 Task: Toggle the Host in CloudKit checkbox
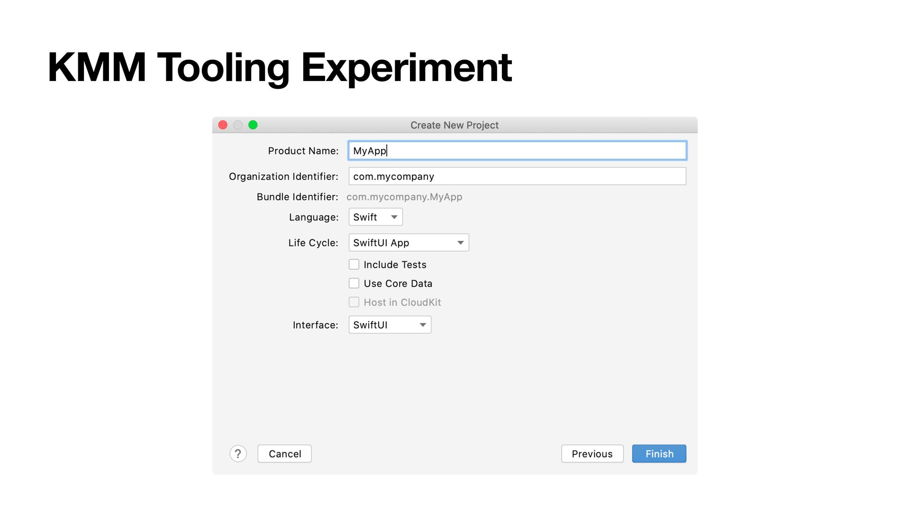pos(354,302)
